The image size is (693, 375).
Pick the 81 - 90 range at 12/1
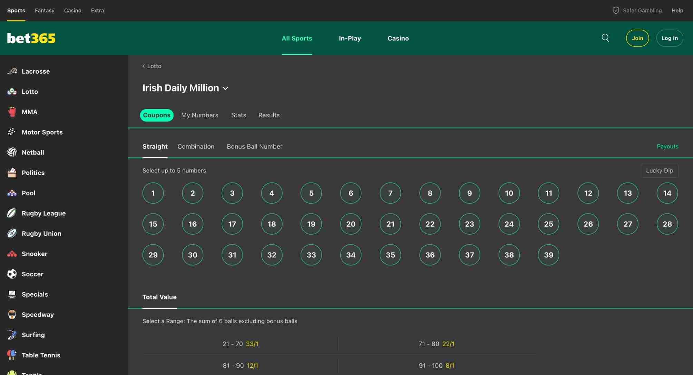[240, 365]
